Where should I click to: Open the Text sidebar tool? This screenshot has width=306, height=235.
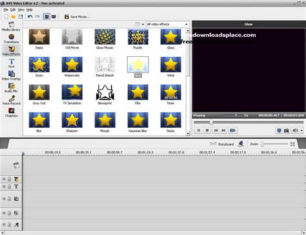click(12, 63)
